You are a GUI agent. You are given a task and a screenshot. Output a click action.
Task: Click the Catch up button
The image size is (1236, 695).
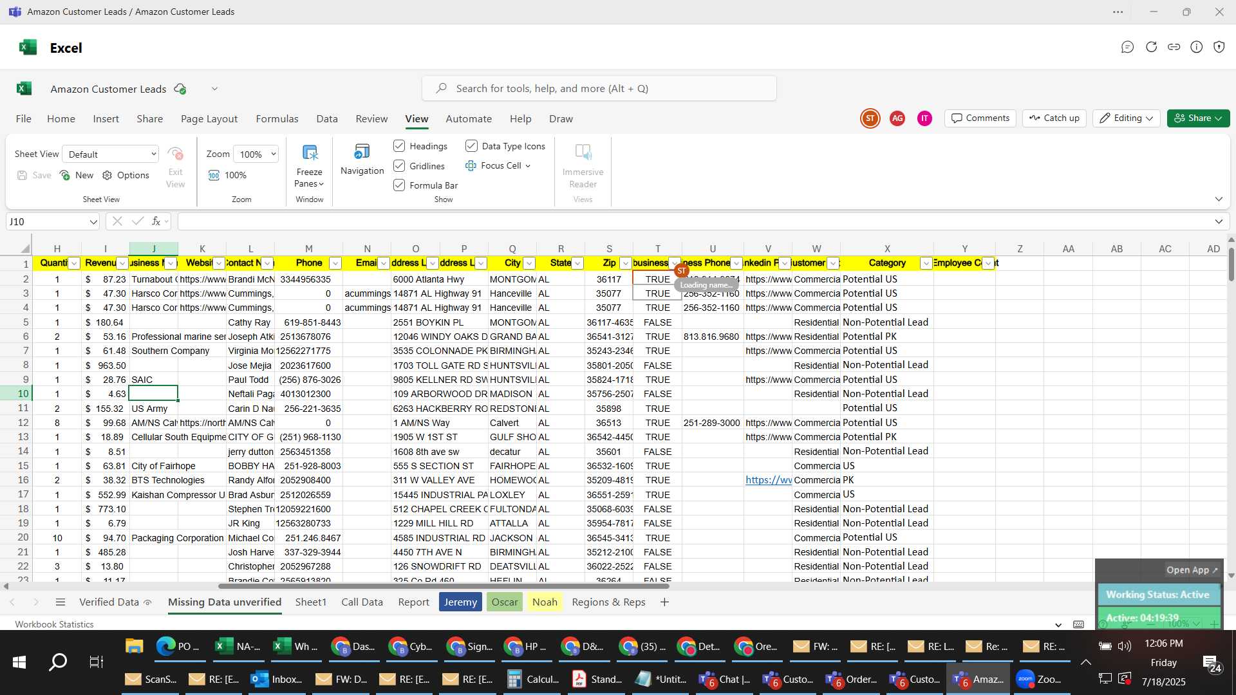tap(1054, 118)
